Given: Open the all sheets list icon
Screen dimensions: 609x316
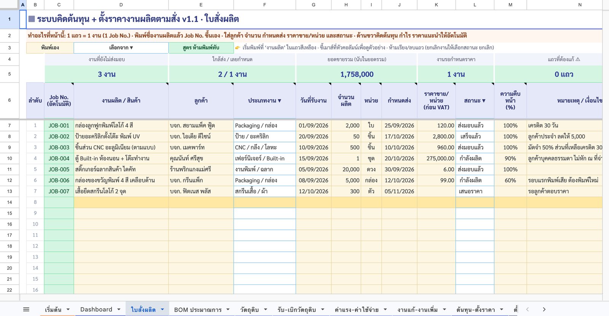Looking at the screenshot, I should pyautogui.click(x=26, y=310).
